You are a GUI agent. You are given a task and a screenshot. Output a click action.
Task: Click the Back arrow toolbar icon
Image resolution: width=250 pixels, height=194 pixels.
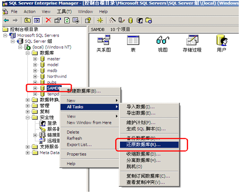[6, 20]
